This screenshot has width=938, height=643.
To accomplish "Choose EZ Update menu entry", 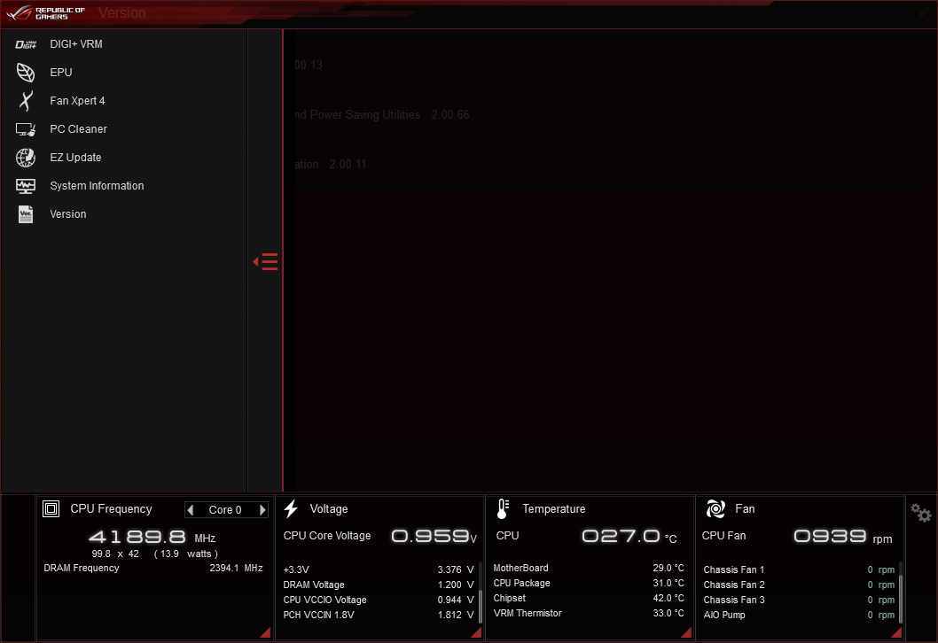I will [x=75, y=157].
